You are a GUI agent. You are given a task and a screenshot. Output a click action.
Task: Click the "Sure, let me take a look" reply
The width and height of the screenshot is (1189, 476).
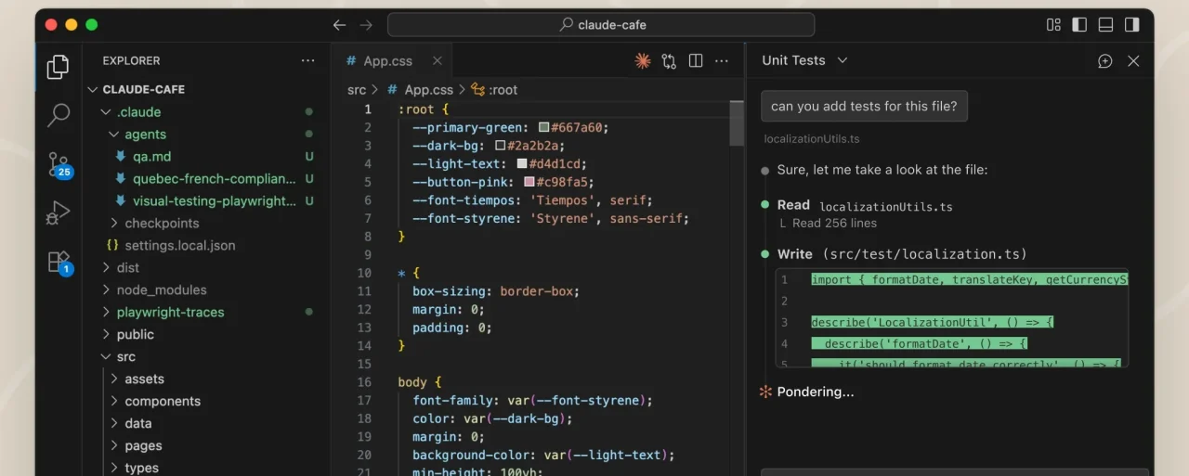point(882,170)
